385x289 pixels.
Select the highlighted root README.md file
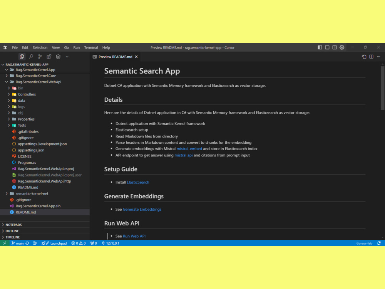45,212
